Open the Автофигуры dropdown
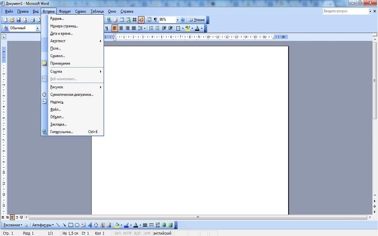378x236 pixels. pyautogui.click(x=43, y=225)
